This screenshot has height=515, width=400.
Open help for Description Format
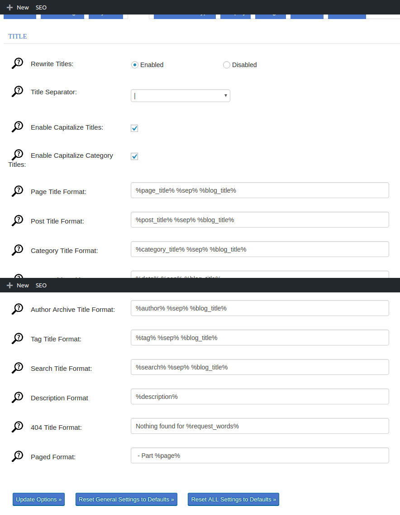(17, 397)
